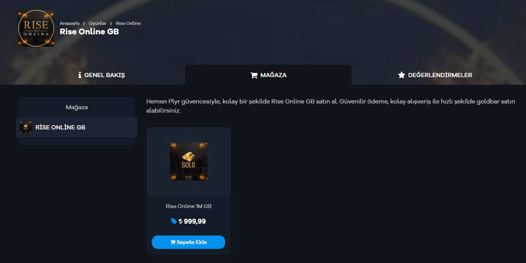Image resolution: width=526 pixels, height=263 pixels.
Task: Open the Rise Online breadcrumb link
Action: [128, 23]
